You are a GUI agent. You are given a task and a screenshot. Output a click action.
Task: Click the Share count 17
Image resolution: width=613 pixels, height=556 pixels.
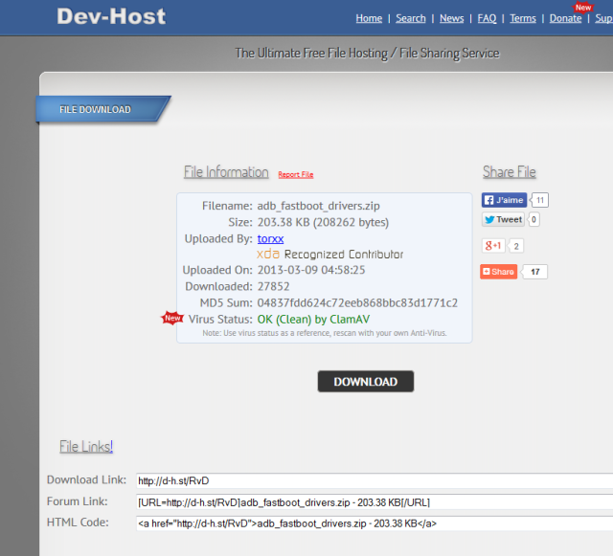[535, 272]
